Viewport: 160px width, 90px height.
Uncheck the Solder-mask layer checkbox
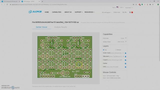pyautogui.click(x=125, y=53)
